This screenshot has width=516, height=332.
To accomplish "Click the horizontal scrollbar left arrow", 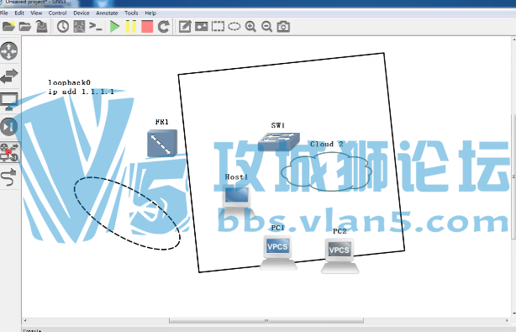I will point(25,320).
